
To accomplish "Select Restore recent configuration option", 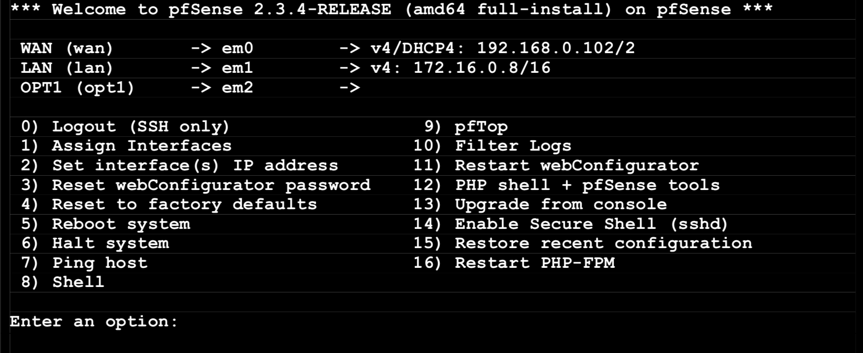I will coord(583,243).
